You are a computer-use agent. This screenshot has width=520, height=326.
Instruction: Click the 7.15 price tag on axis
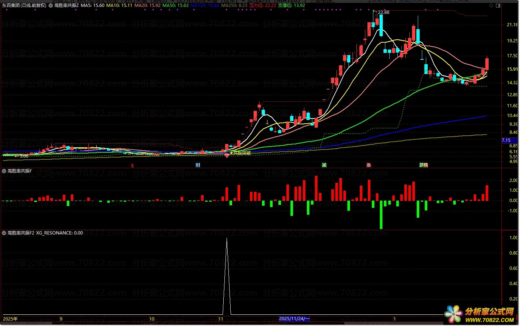coord(506,140)
